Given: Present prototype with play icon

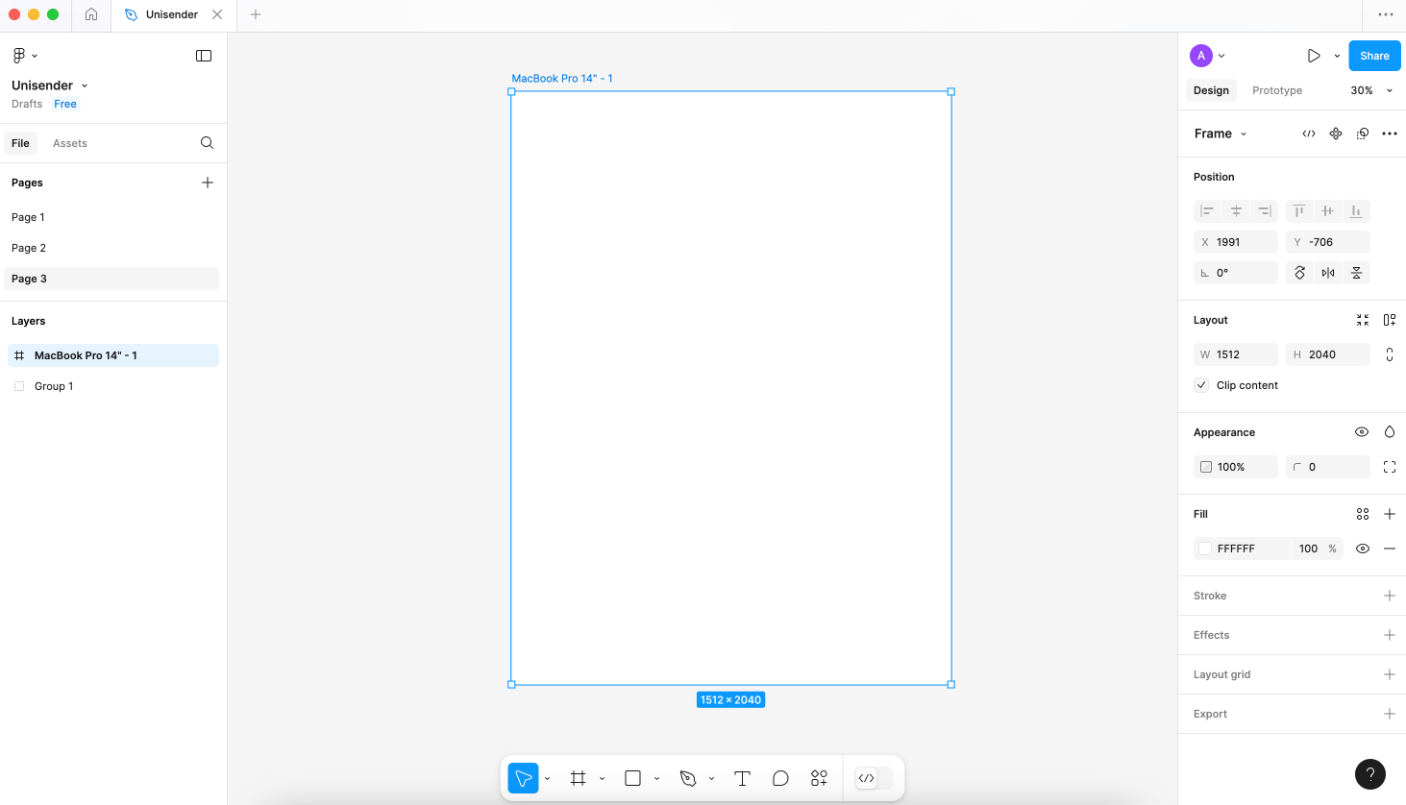Looking at the screenshot, I should (1314, 56).
